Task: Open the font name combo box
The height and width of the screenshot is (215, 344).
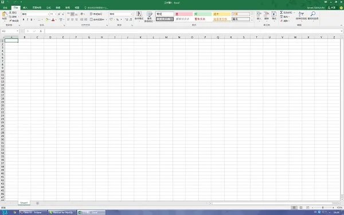Action: tap(36, 14)
